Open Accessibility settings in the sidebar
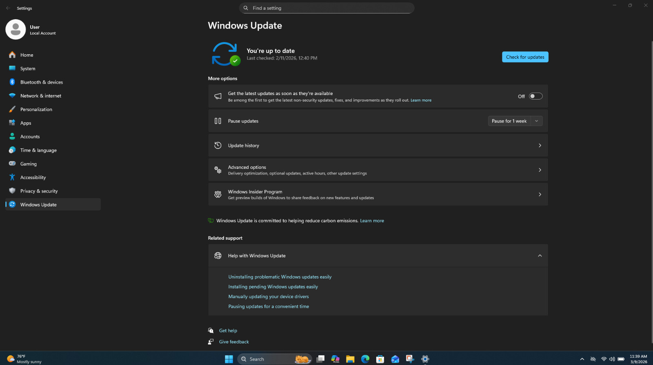 click(x=53, y=177)
